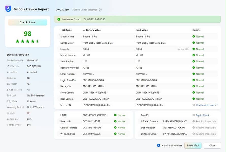Click the gray icon in Distance Sensor row
226x152 pixels.
pos(194,134)
